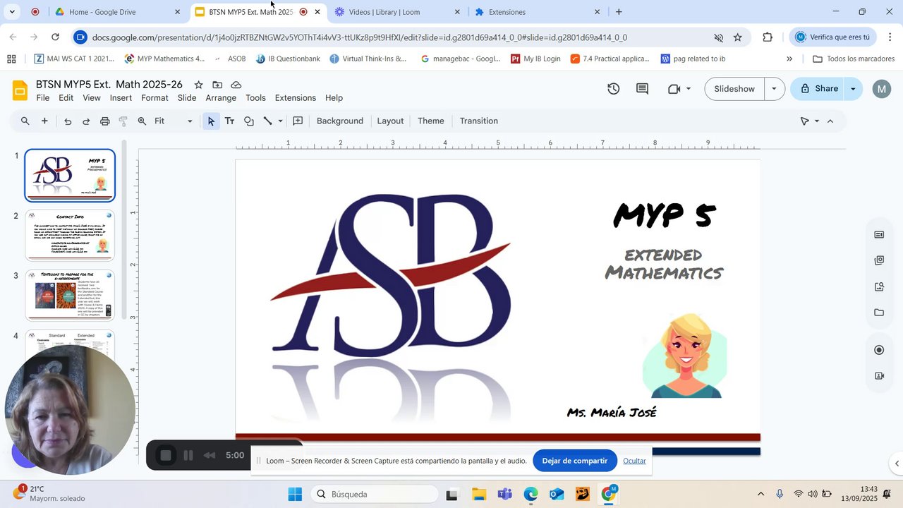Screen dimensions: 903x508
Task: Click the Slideshow button
Action: [x=734, y=89]
